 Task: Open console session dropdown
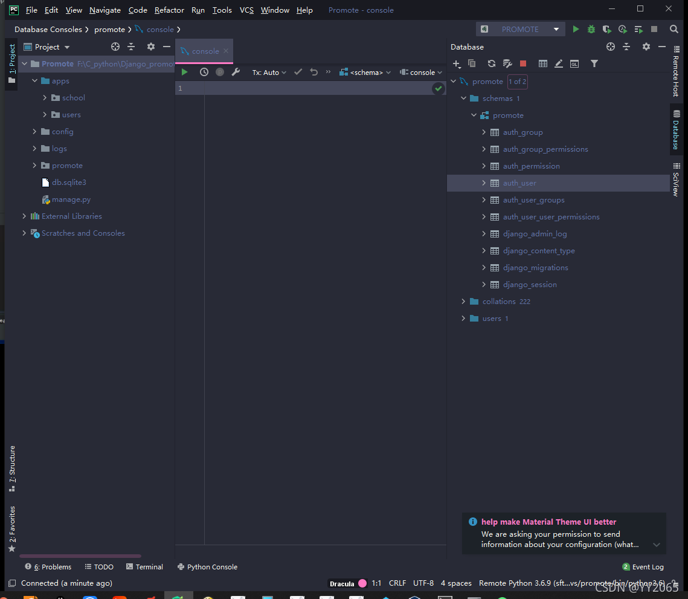click(x=421, y=73)
